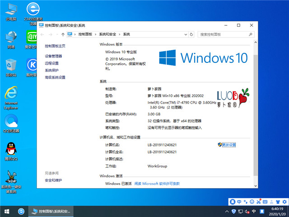Click the back arrow in System window
The width and height of the screenshot is (289, 217).
point(42,34)
